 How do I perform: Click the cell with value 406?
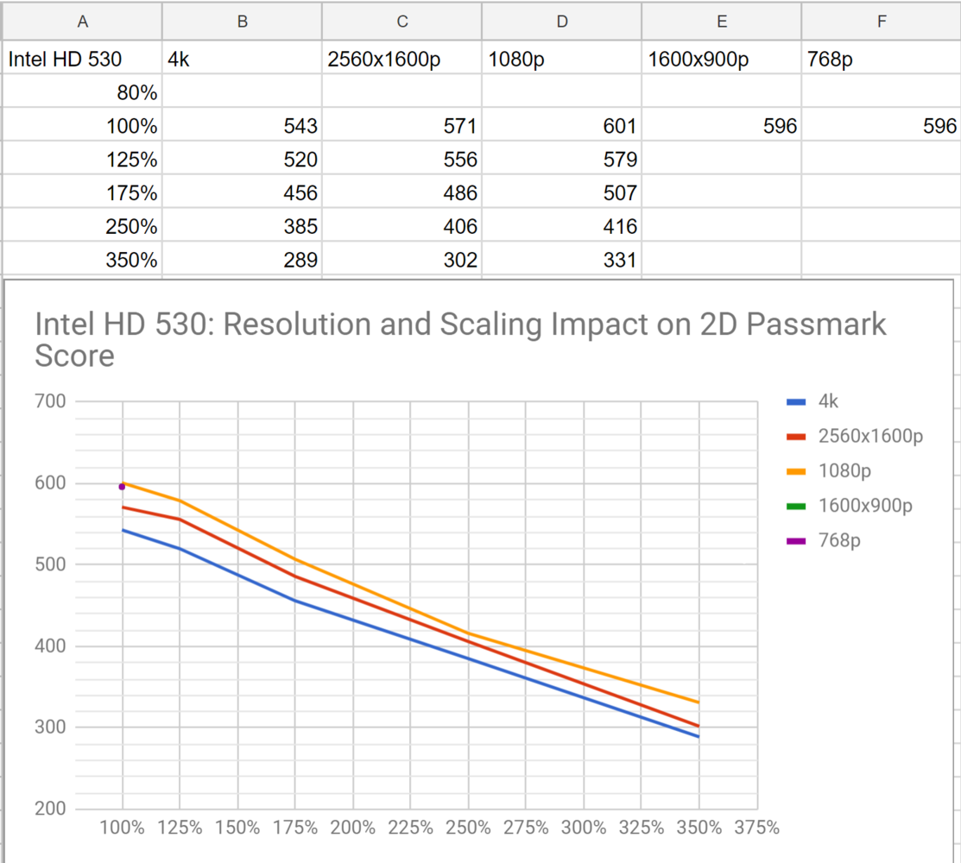point(402,226)
